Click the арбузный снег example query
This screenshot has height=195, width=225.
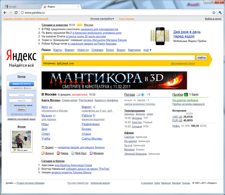pyautogui.click(x=65, y=63)
